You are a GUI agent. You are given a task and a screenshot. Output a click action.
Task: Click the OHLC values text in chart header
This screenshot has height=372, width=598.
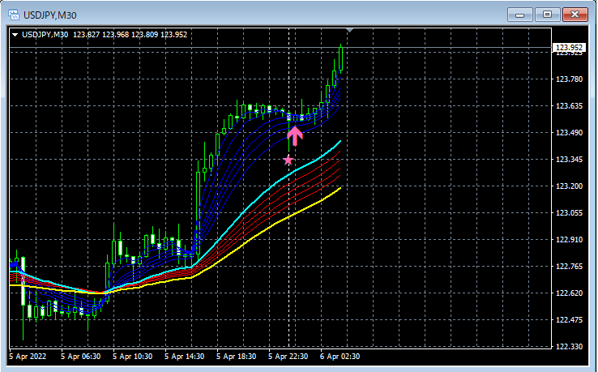pos(130,35)
